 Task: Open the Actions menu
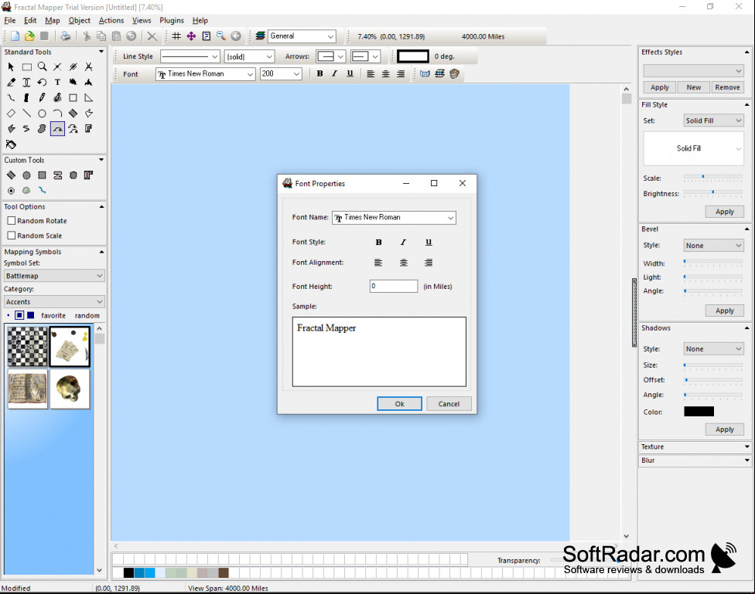pyautogui.click(x=111, y=20)
